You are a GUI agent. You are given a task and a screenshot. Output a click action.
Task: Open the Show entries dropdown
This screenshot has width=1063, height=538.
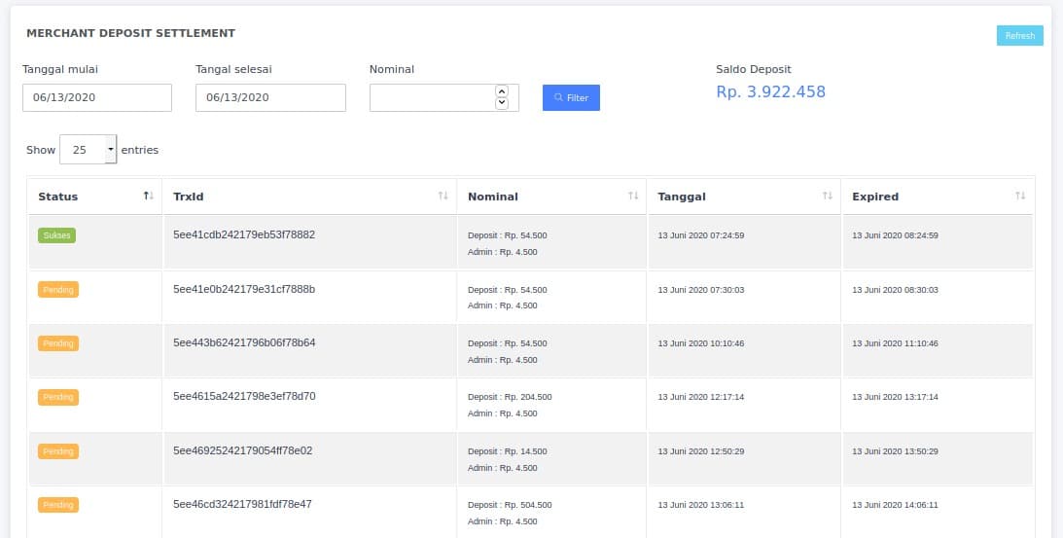89,150
